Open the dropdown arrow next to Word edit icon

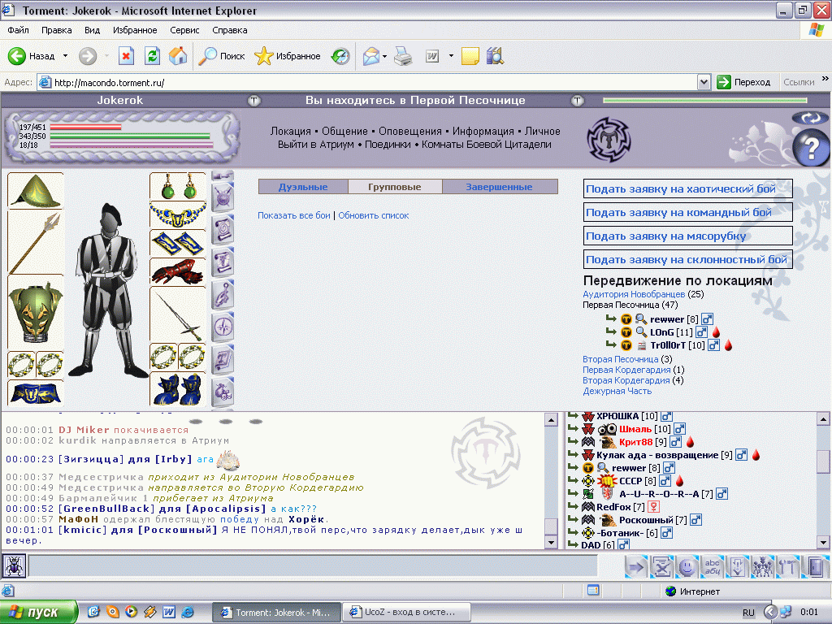451,56
